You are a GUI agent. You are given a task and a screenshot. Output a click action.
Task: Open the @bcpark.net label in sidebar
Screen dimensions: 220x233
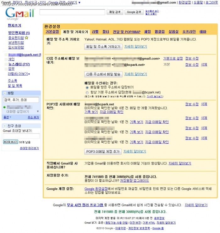(x=25, y=55)
